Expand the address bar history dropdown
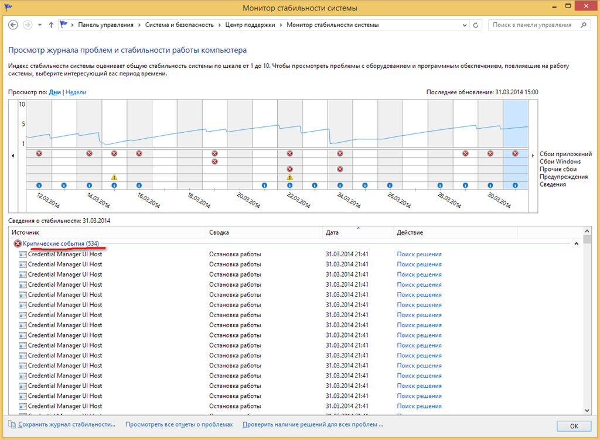The image size is (600, 440). point(465,25)
